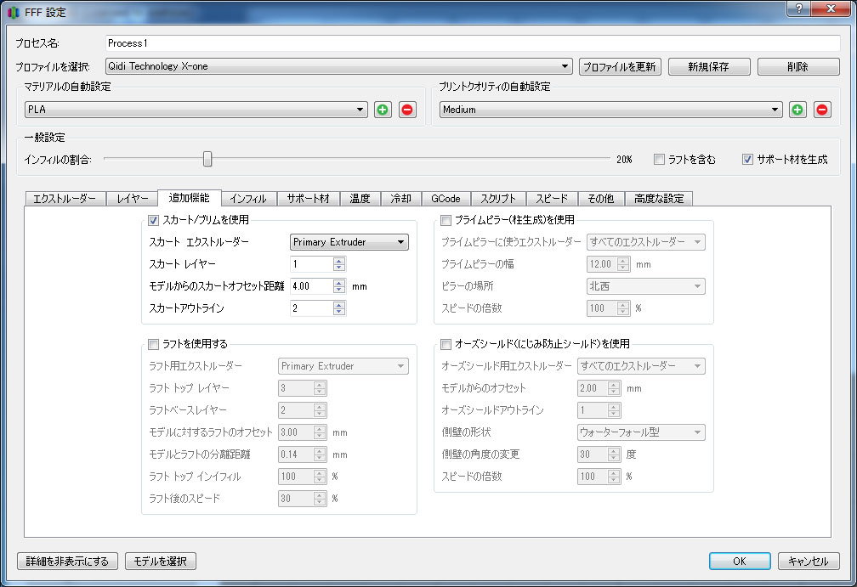
Task: Click the green add material plus icon
Action: 383,110
